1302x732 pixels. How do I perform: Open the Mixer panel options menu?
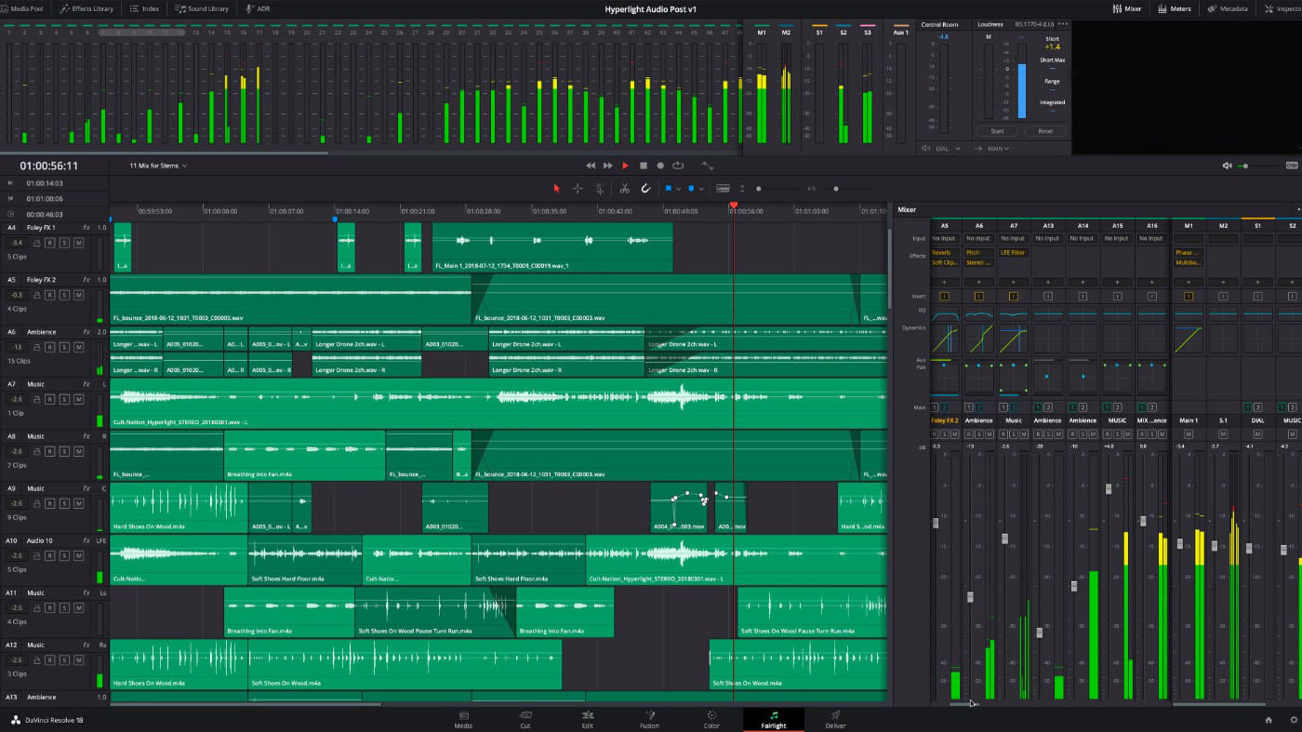[1298, 210]
